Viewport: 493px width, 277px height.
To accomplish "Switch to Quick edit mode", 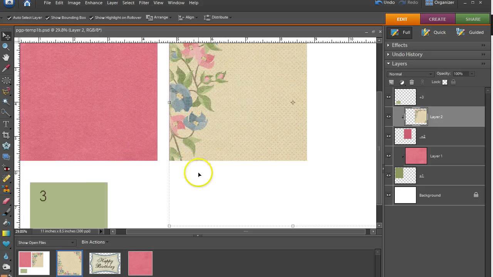I will 434,32.
